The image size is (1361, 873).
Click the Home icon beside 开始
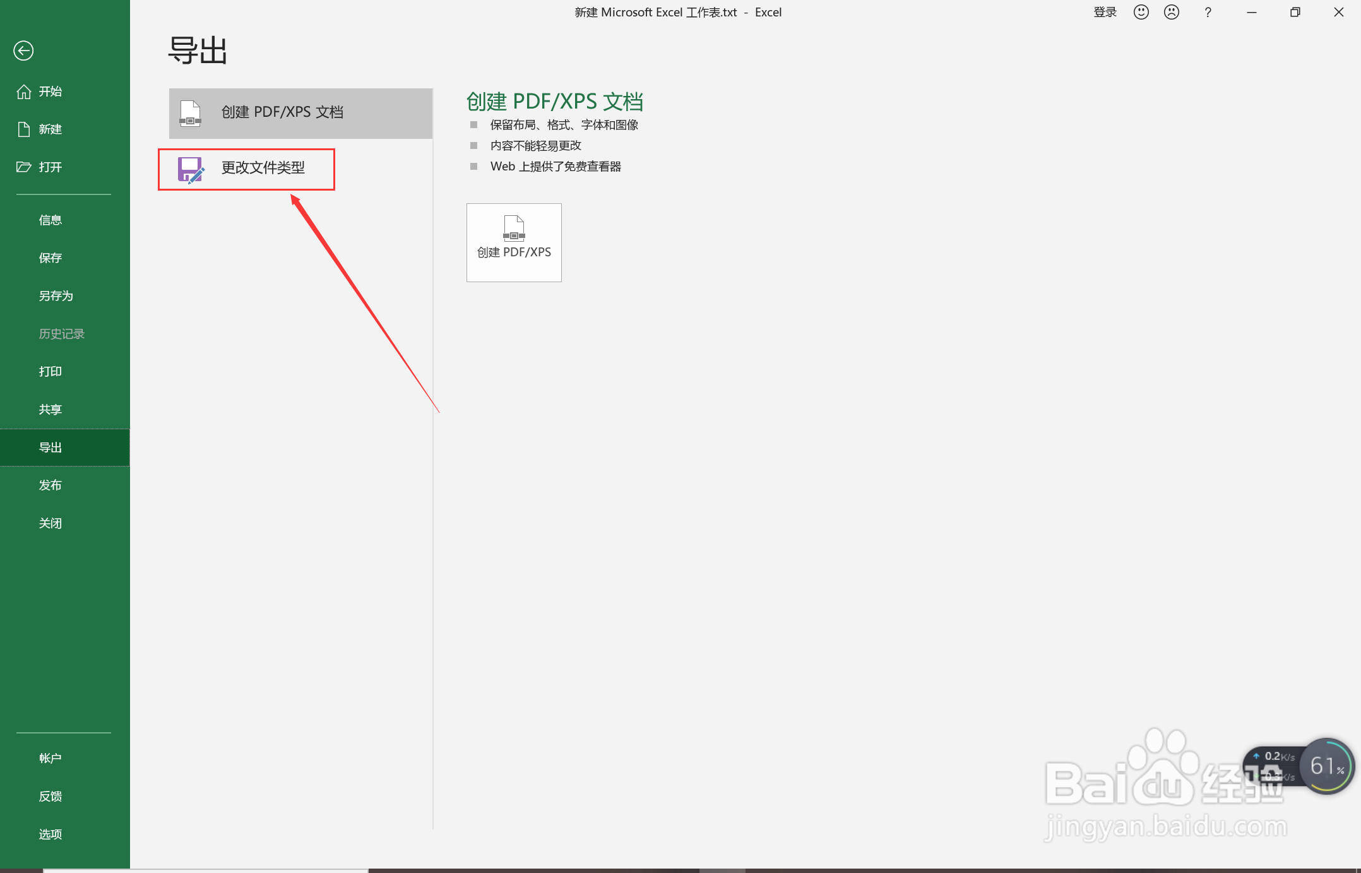tap(23, 92)
